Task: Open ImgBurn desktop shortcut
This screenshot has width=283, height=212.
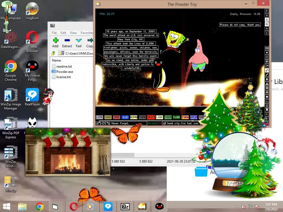Action: click(32, 11)
